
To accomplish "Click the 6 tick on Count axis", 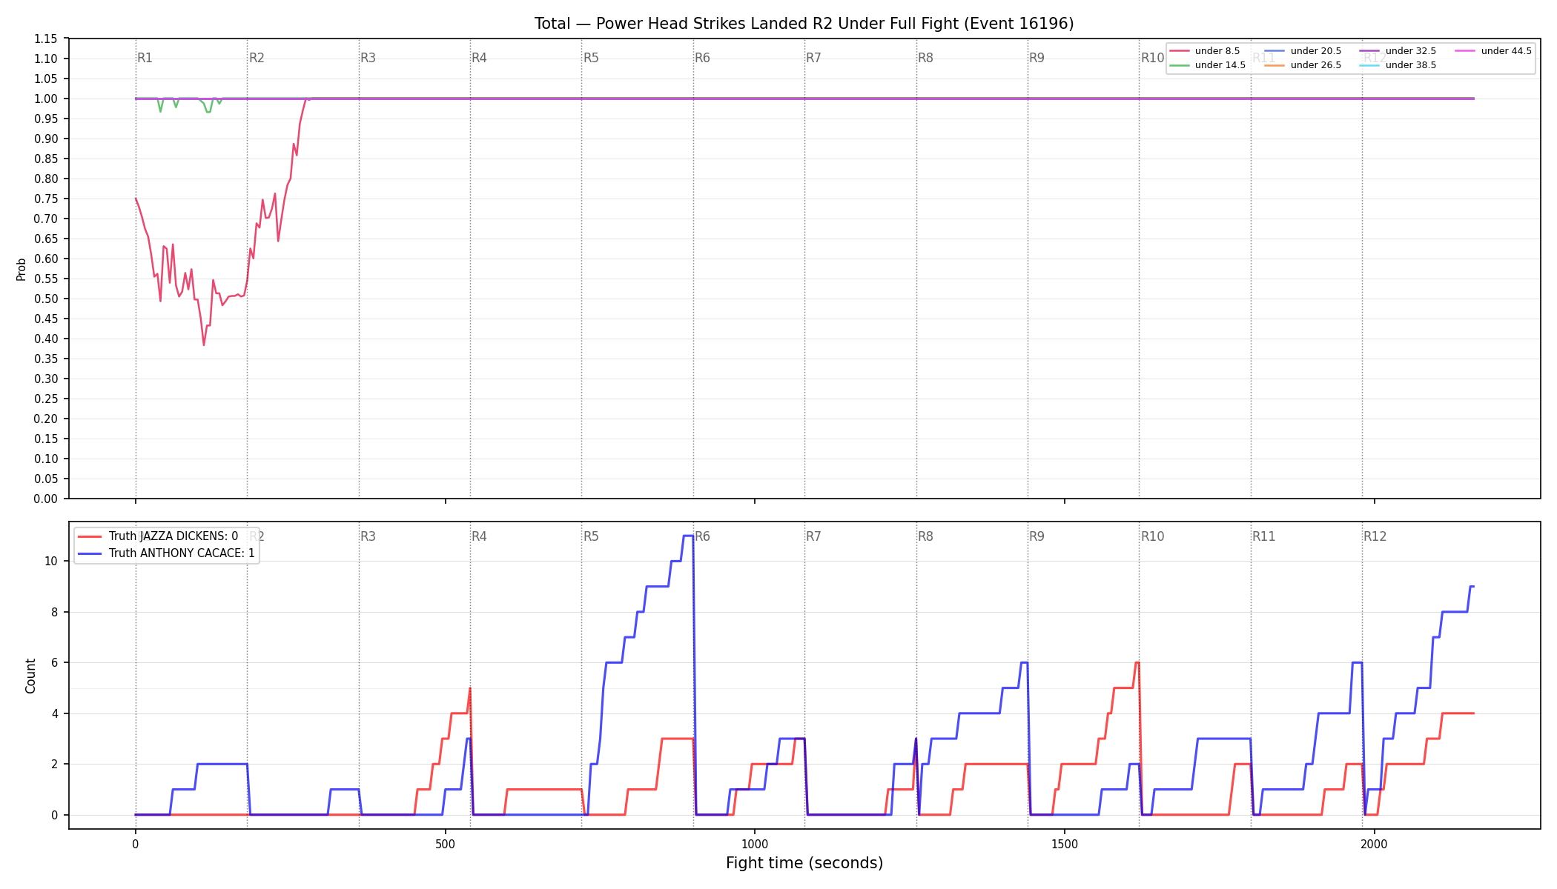I will point(55,662).
